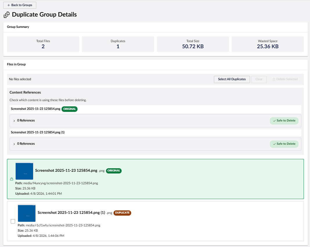Viewport: 310px width, 247px height.
Task: Click the Content References heading
Action: coord(25,92)
